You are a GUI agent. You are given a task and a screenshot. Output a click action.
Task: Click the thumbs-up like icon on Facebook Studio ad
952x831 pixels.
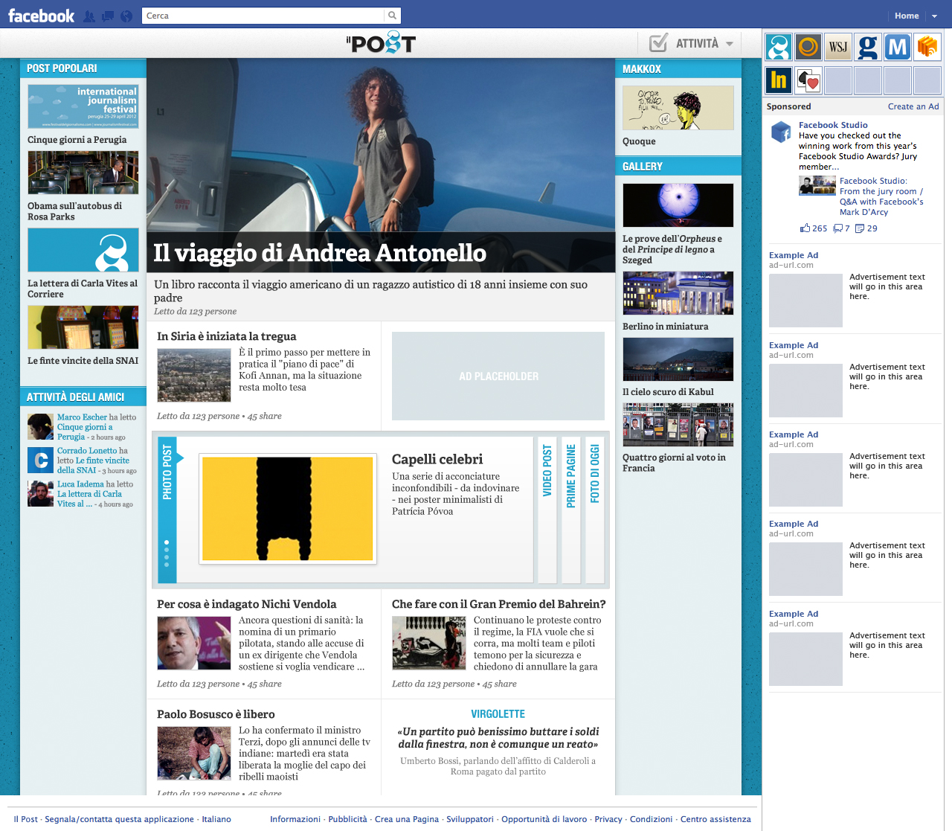tap(805, 228)
